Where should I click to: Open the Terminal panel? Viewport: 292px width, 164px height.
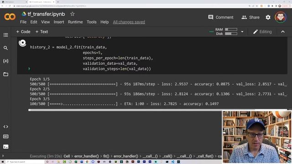pyautogui.click(x=5, y=147)
